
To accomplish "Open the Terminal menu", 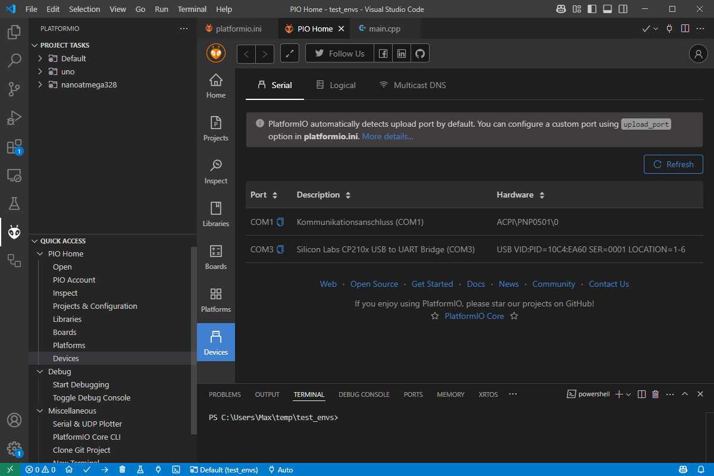I will tap(192, 10).
